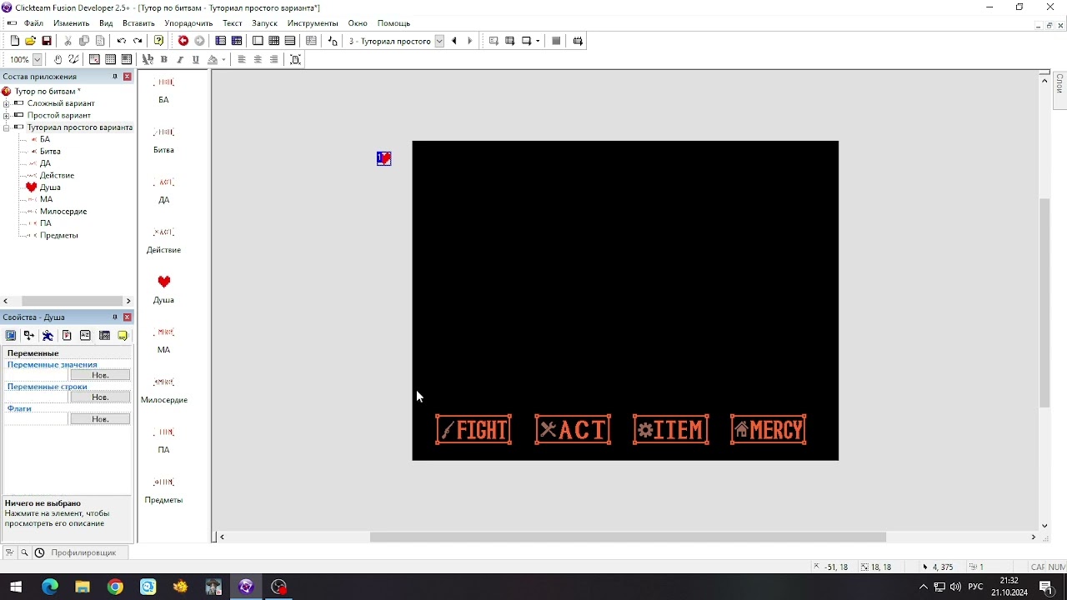The height and width of the screenshot is (600, 1067).
Task: Click the center frame icon in second toolbar
Action: coord(295,59)
